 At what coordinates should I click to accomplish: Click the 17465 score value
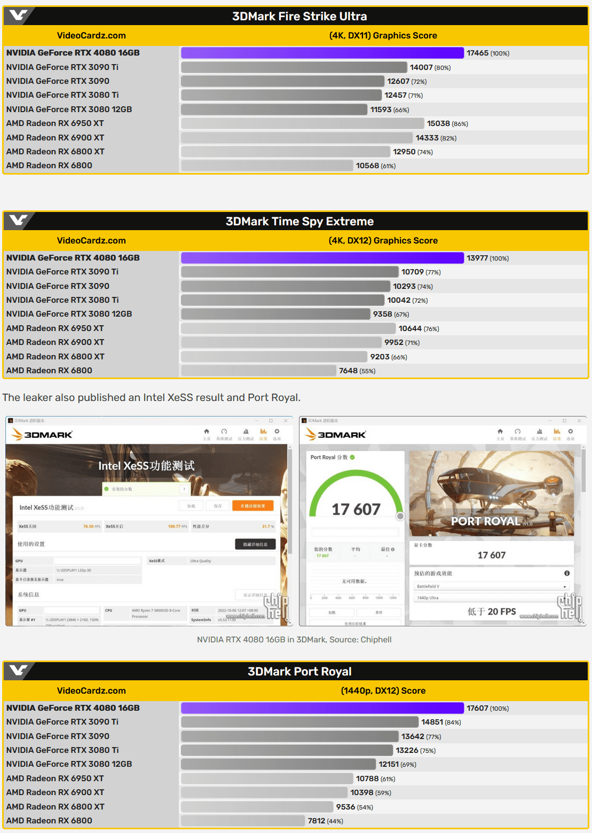coord(478,53)
